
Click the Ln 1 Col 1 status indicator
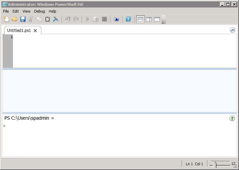tap(194, 164)
